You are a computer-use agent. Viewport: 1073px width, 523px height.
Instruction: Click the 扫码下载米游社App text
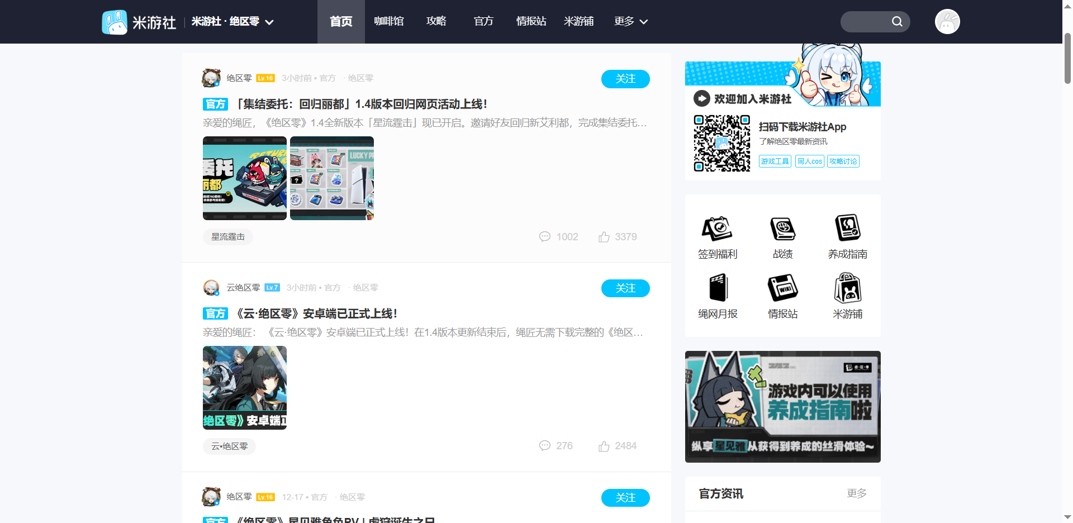(x=803, y=127)
